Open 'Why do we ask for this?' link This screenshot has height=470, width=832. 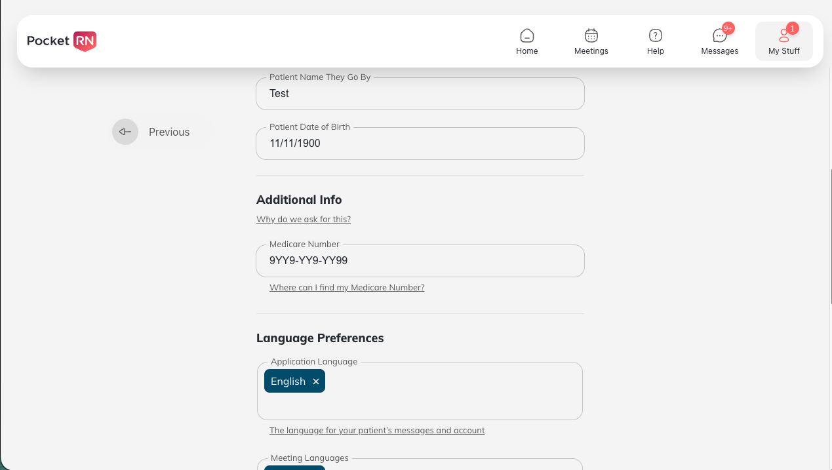tap(304, 220)
